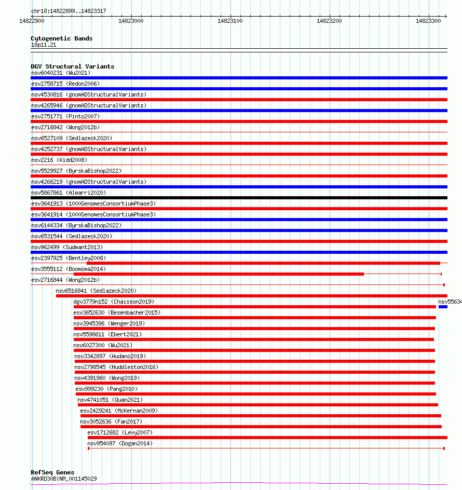The height and width of the screenshot is (490, 462).
Task: Click esv2751771 (Pinto2007) label
Action: point(65,117)
